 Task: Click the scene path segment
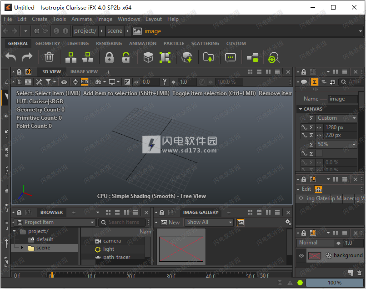[115, 31]
